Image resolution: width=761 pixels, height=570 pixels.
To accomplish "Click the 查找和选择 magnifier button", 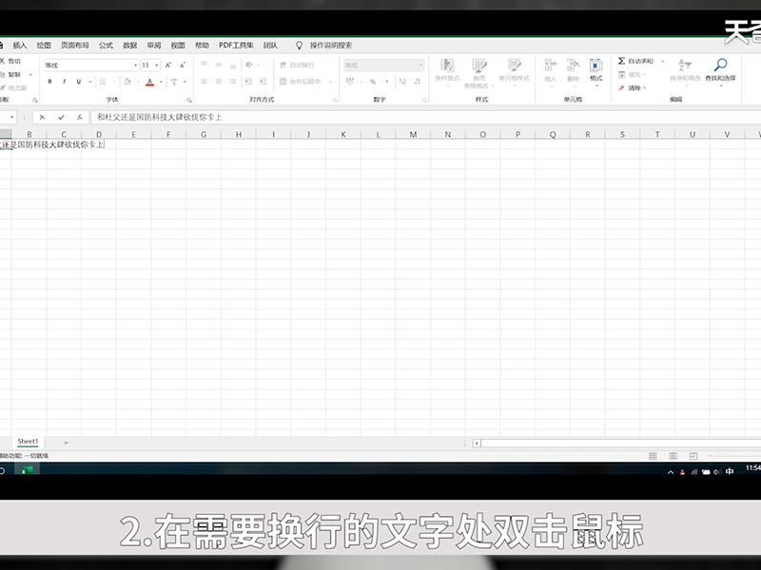I will click(x=720, y=72).
